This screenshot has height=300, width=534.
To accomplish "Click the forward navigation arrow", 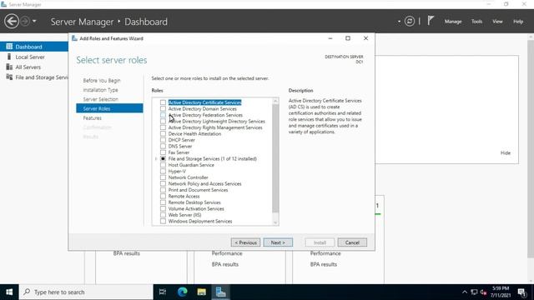I will click(25, 22).
